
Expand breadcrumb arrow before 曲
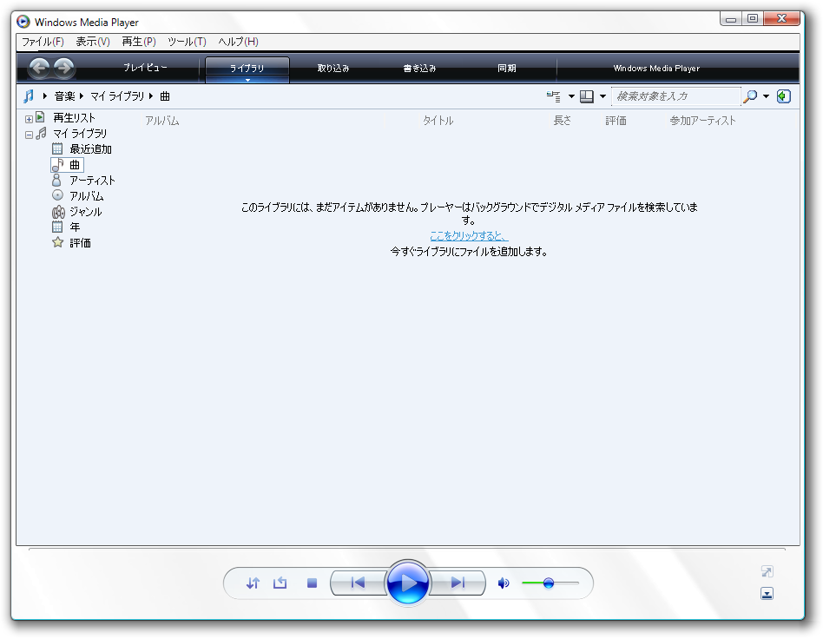151,96
